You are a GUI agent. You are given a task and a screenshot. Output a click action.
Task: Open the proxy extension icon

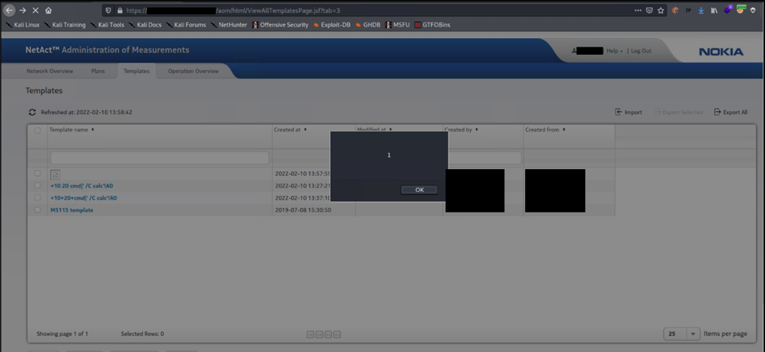(741, 9)
